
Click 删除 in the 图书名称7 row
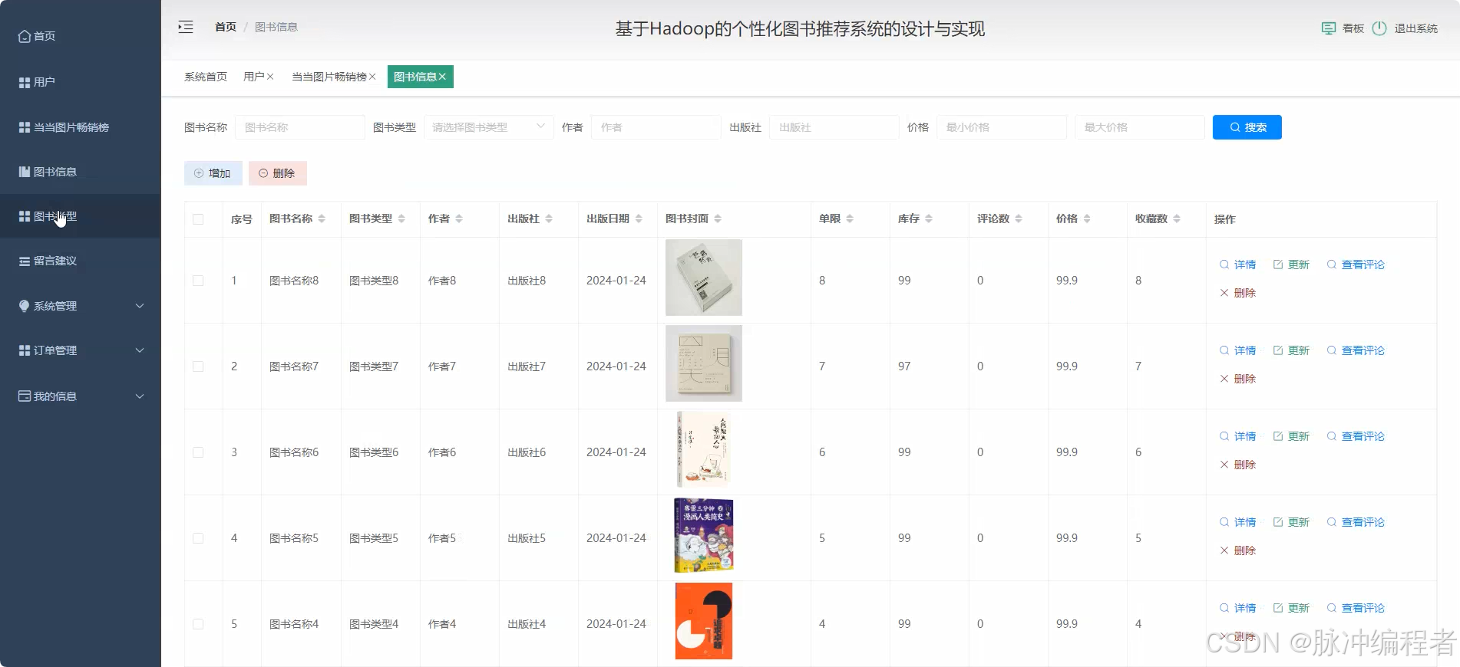[1238, 379]
